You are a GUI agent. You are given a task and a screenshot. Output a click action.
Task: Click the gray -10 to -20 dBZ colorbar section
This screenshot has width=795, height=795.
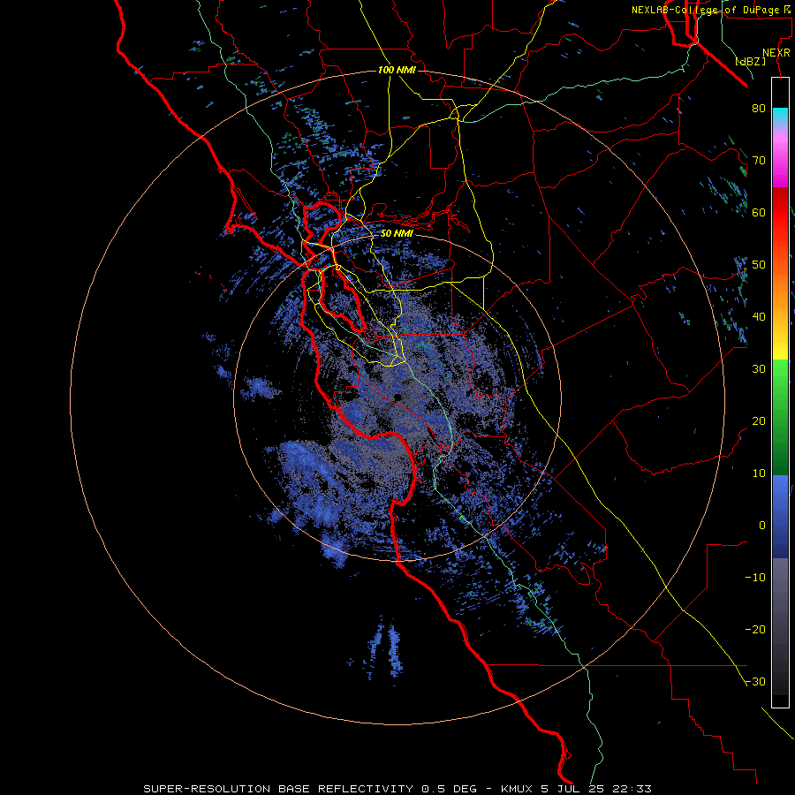pos(780,603)
